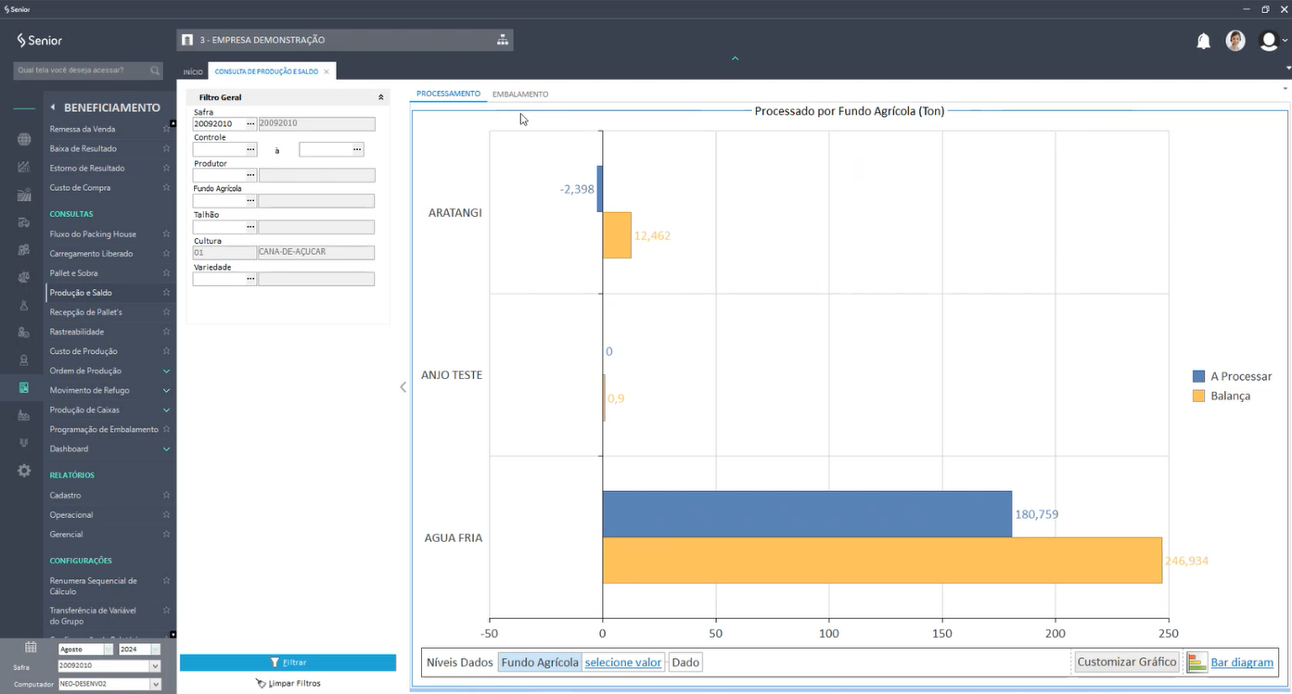Open the calendar icon at bottom left
This screenshot has height=694, width=1292.
pos(31,648)
